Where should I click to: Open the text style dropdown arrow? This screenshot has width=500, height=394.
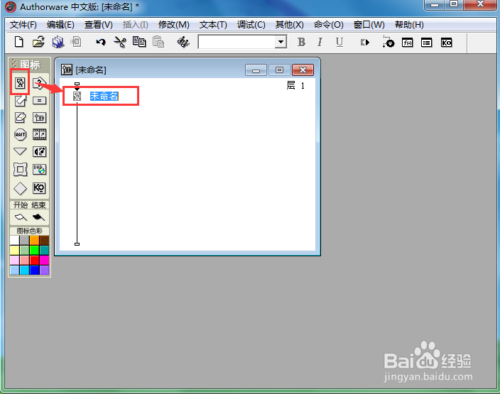(x=281, y=42)
